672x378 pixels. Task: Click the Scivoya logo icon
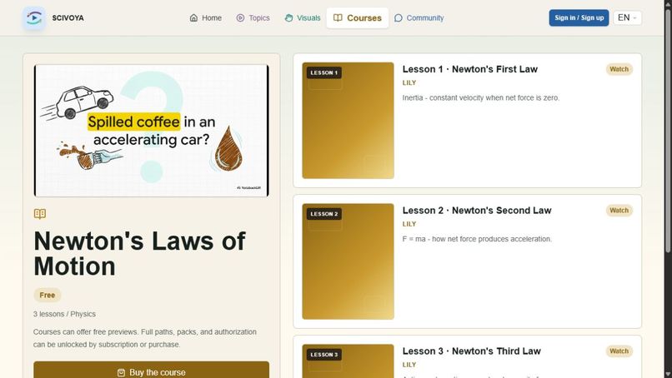(x=34, y=18)
